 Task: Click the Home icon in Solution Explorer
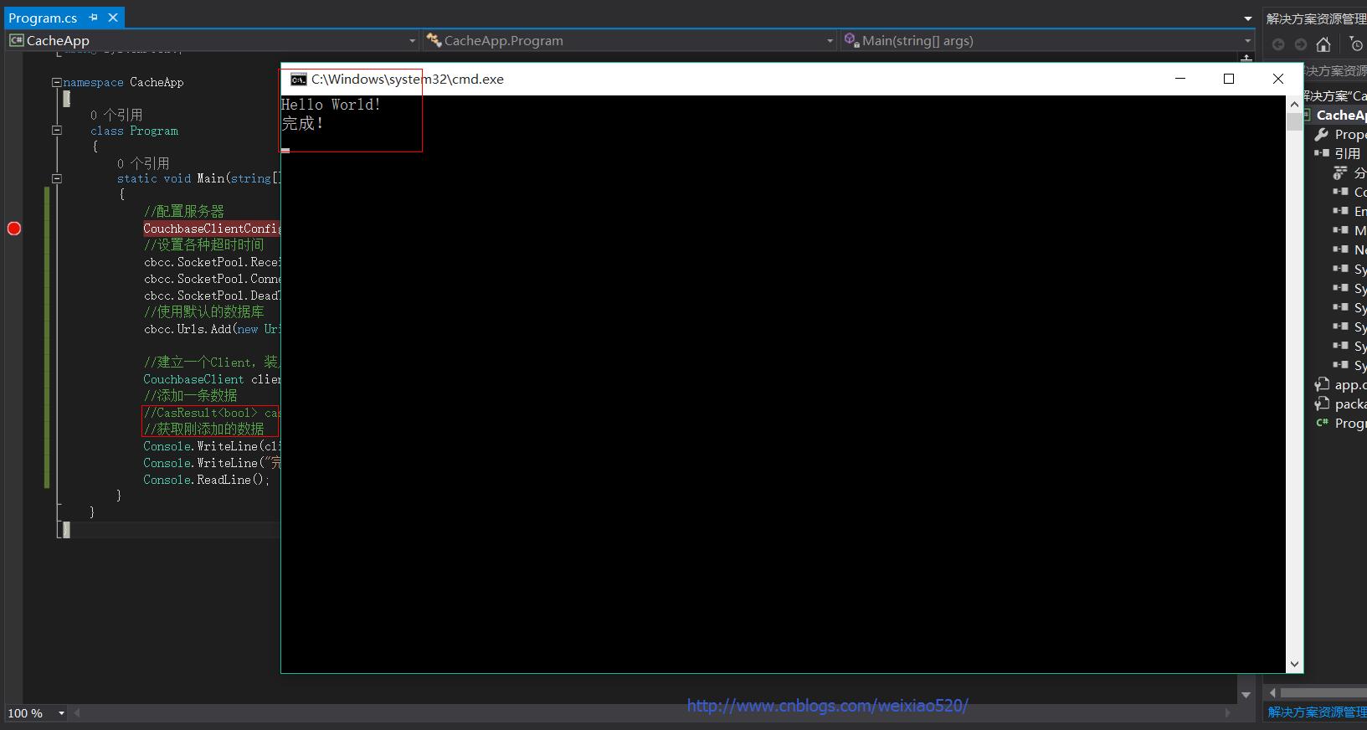click(x=1323, y=44)
